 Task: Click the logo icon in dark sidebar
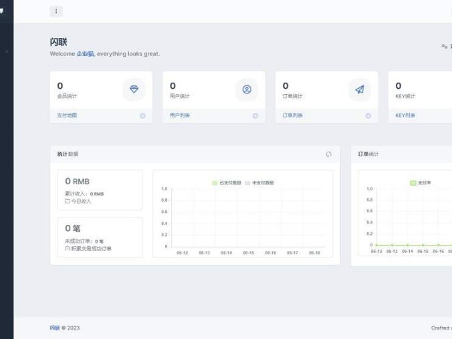coord(1,11)
